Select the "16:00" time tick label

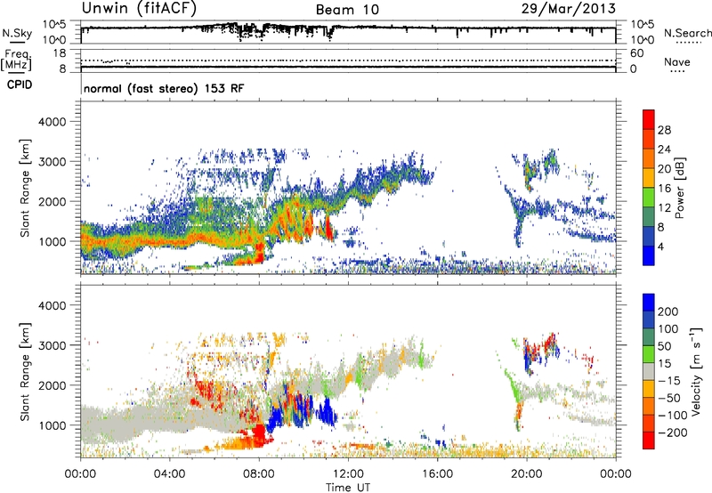click(437, 474)
